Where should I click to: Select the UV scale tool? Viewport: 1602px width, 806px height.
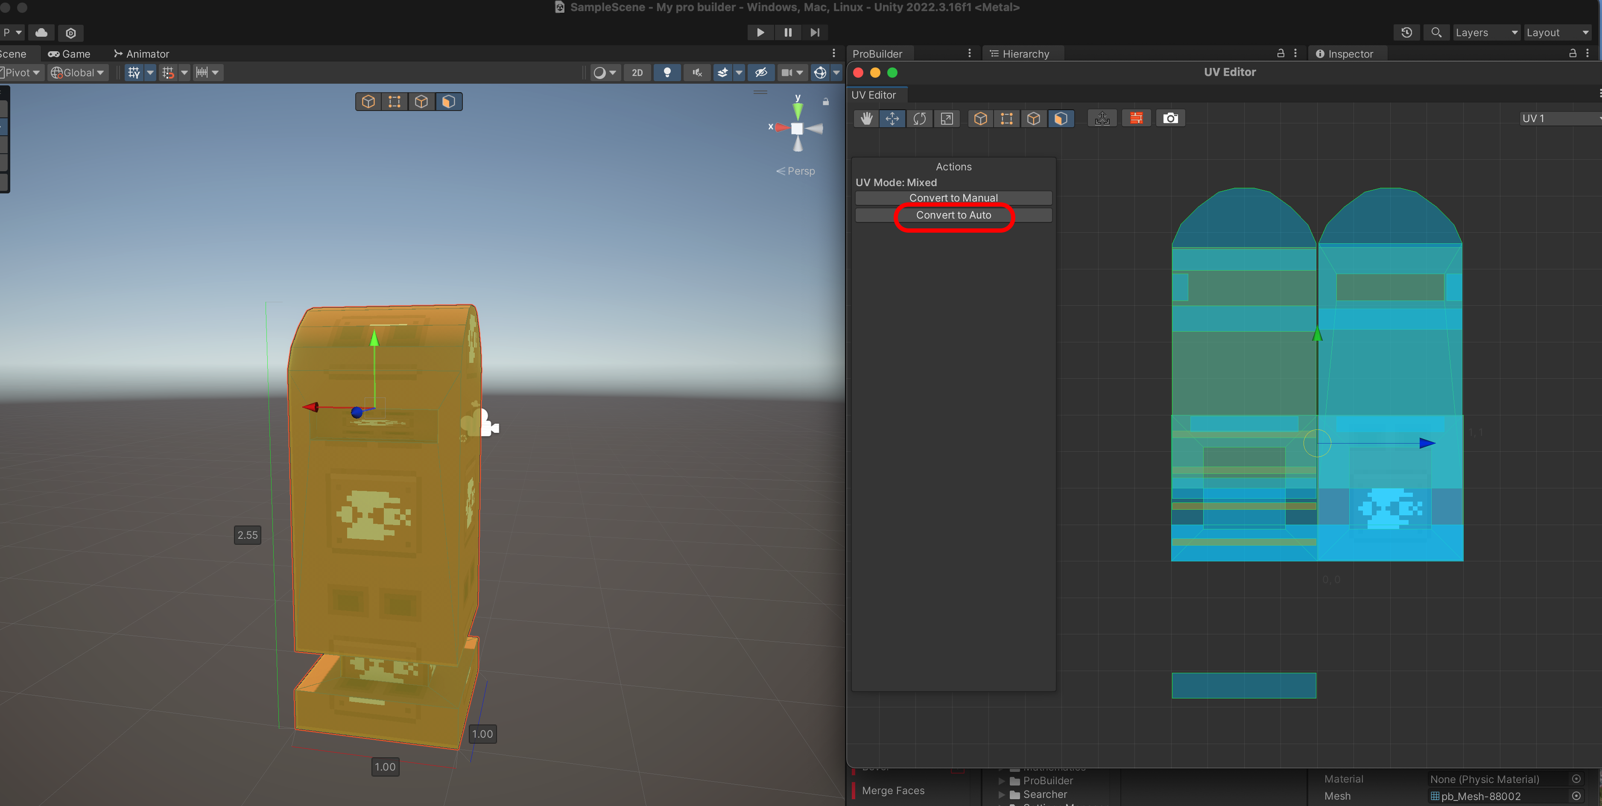(x=947, y=118)
